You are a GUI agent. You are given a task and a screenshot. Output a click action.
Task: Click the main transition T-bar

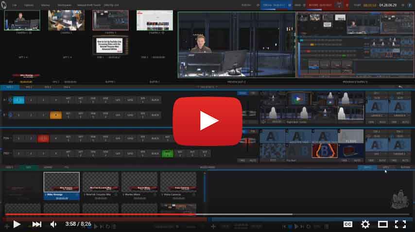[247, 142]
